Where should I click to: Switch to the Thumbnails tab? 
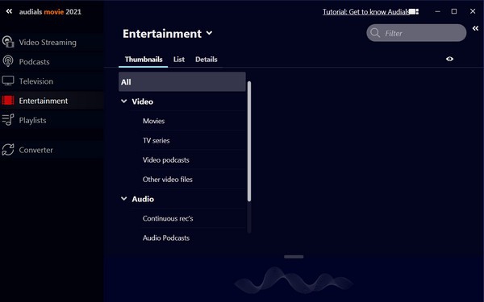(x=144, y=59)
